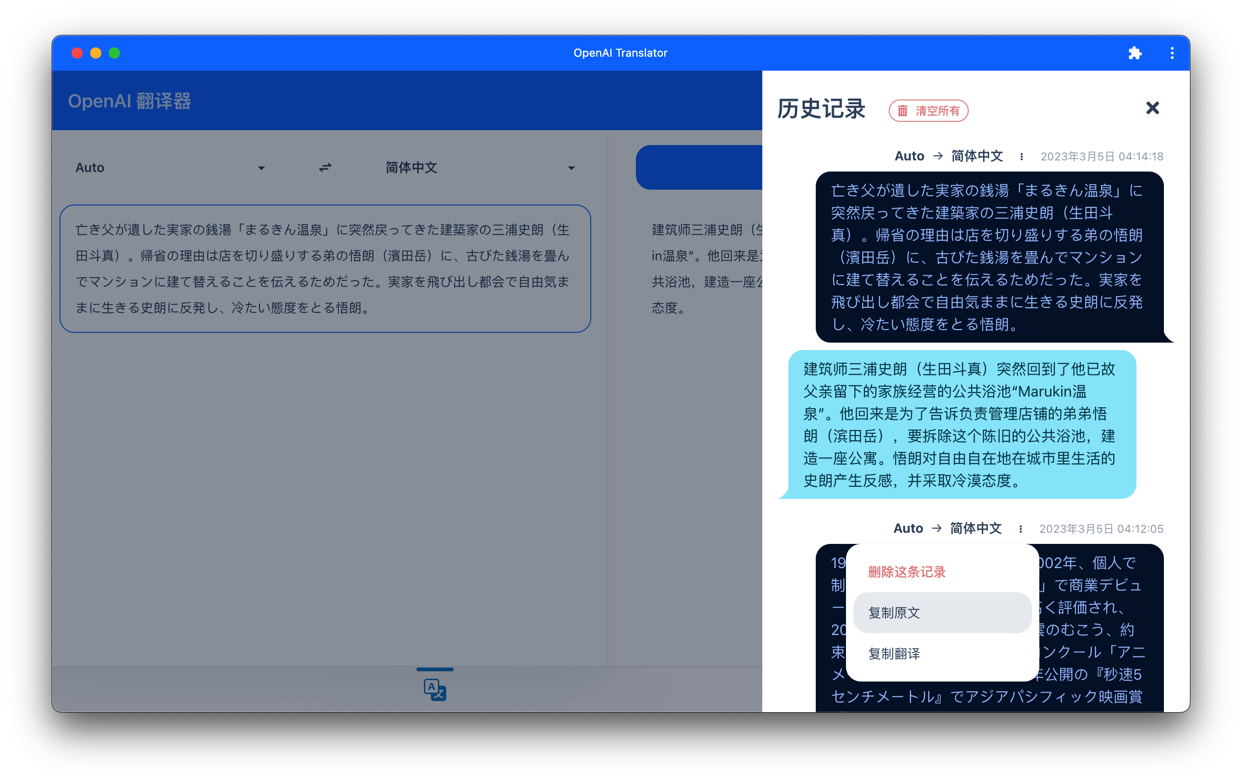The height and width of the screenshot is (781, 1242).
Task: Click the chevron on the source language selector
Action: (262, 168)
